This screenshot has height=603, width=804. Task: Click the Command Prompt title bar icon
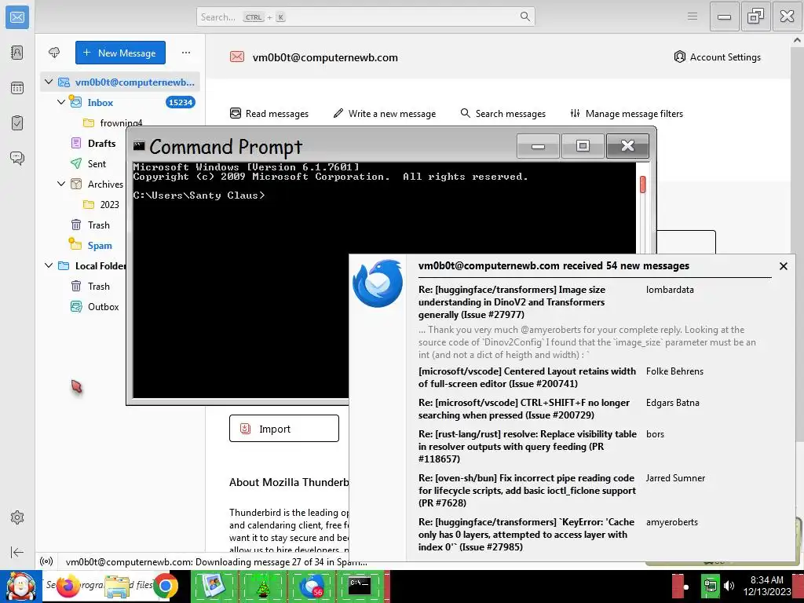[x=139, y=145]
